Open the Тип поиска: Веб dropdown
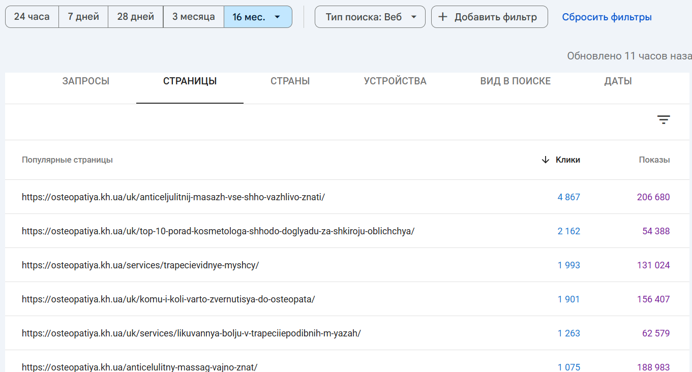This screenshot has width=692, height=372. click(370, 17)
